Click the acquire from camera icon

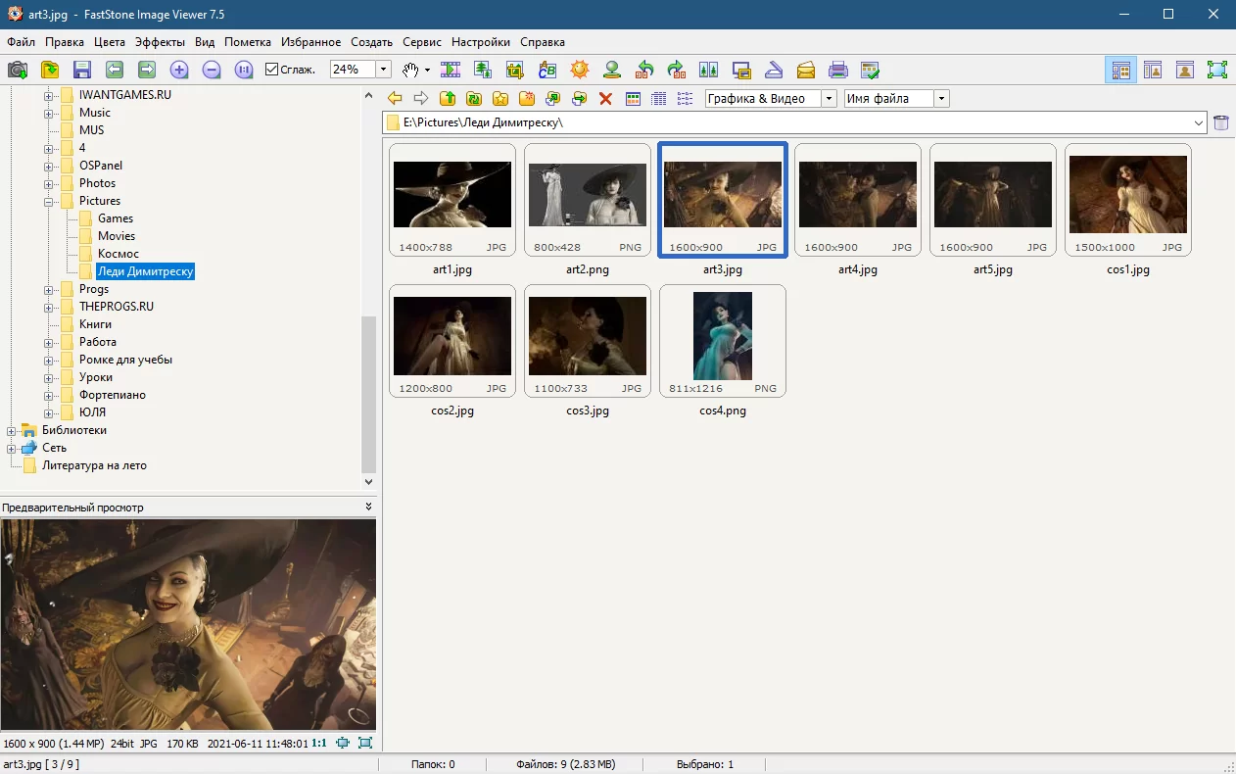click(x=18, y=70)
